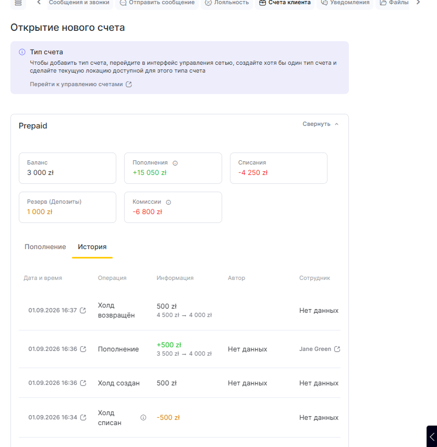The image size is (437, 447).
Task: Switch to the Пополнение tab
Action: point(45,247)
